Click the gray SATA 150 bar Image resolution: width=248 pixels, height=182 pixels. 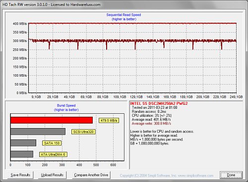click(23, 143)
